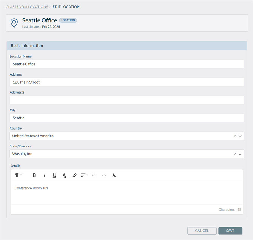The height and width of the screenshot is (240, 253).
Task: Open the paragraph format menu in editor
Action: (18, 175)
